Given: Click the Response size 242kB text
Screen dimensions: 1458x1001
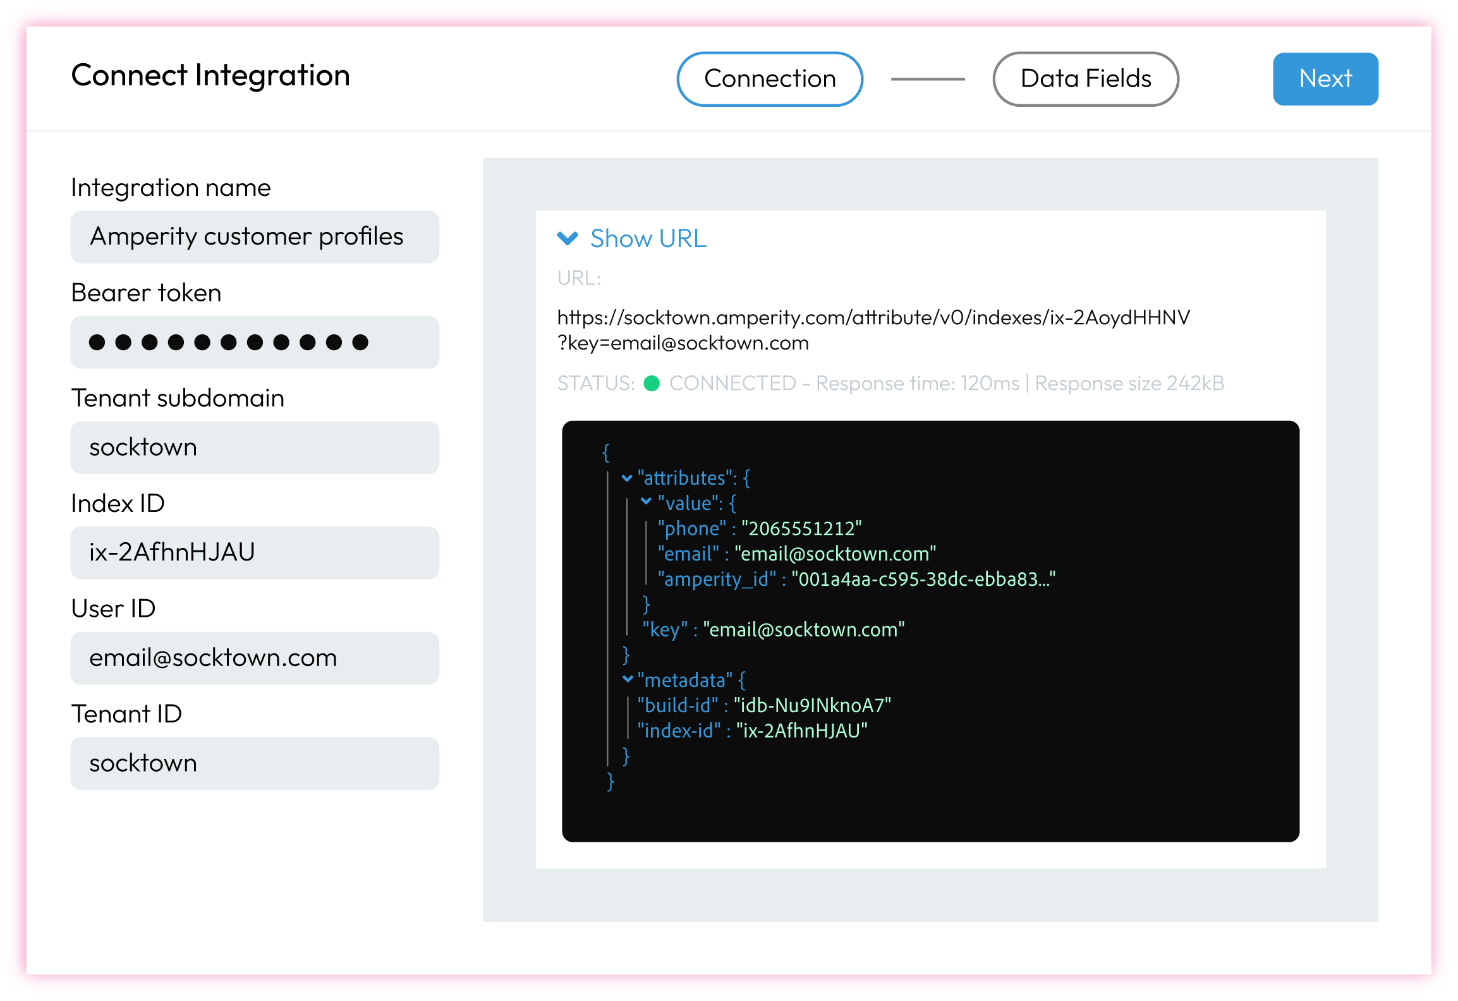Looking at the screenshot, I should point(1129,384).
